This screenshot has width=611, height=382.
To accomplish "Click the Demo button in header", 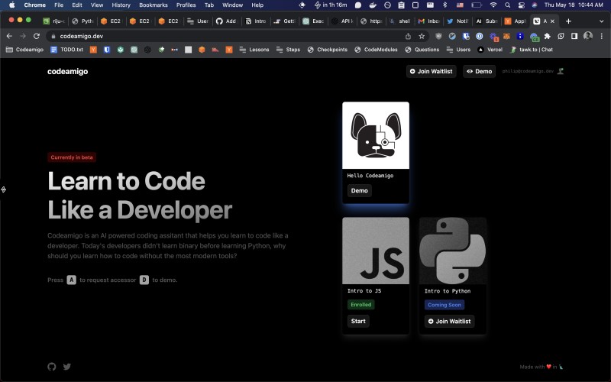I will 480,71.
